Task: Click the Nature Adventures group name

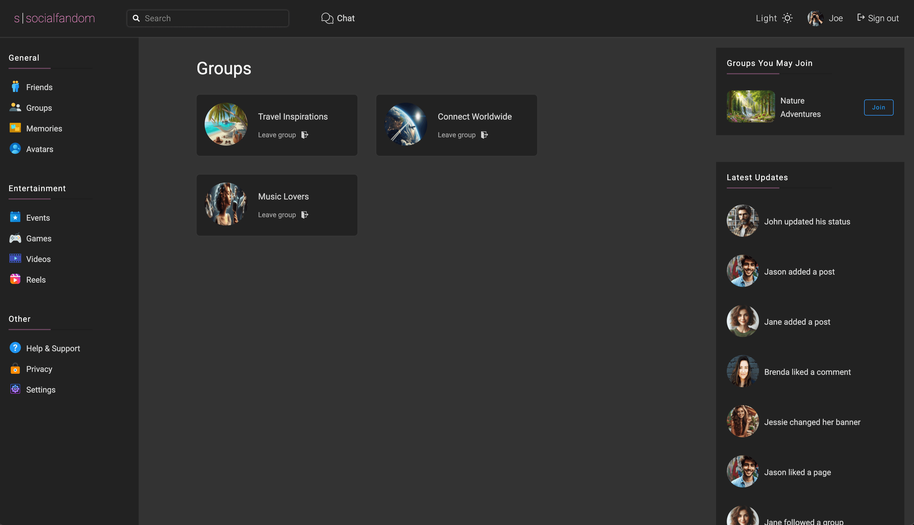Action: click(801, 107)
